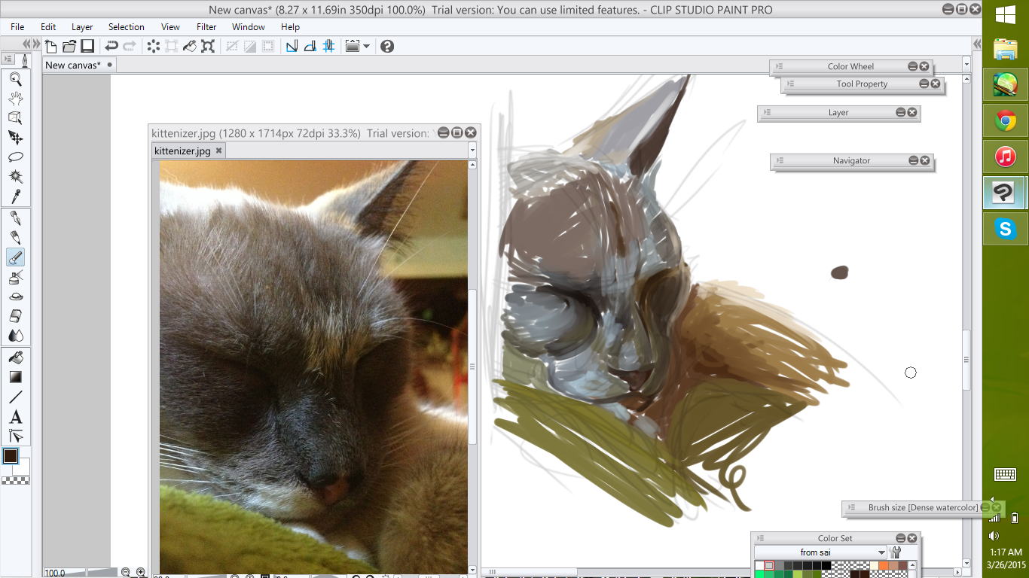Open the Color Wheel panel menu icon
This screenshot has height=578, width=1029.
[x=780, y=66]
